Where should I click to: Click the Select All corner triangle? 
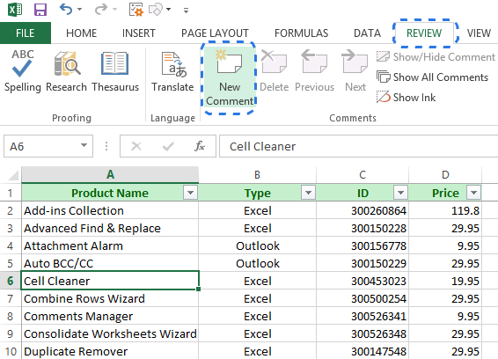pyautogui.click(x=13, y=175)
